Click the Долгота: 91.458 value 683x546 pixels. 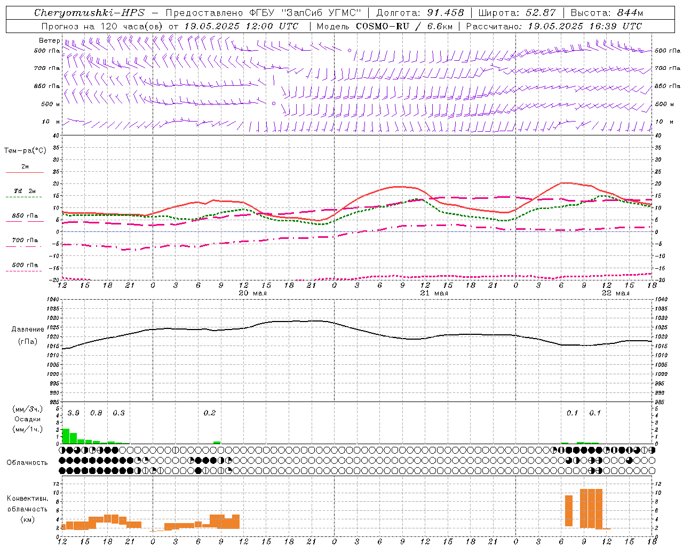coord(420,13)
